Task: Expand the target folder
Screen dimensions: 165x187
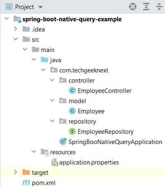Action: tap(16, 172)
